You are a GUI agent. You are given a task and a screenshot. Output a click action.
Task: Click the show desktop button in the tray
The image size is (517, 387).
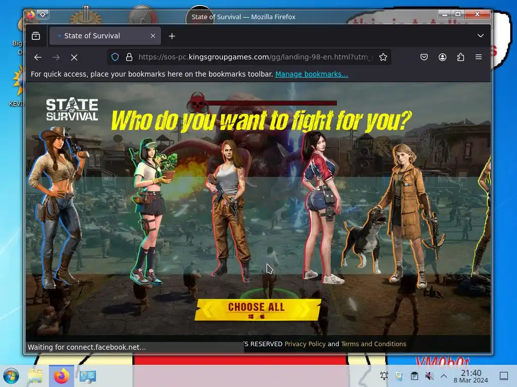(x=504, y=376)
